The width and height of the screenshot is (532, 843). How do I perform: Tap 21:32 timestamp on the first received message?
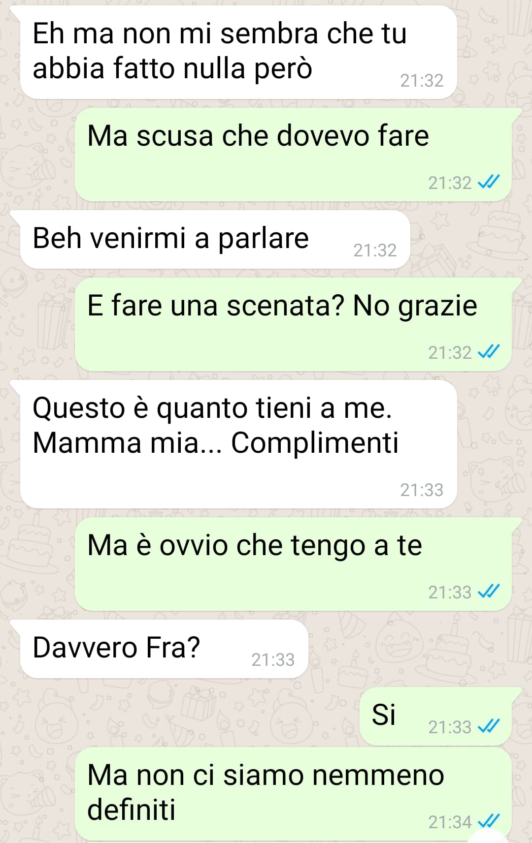(x=422, y=80)
